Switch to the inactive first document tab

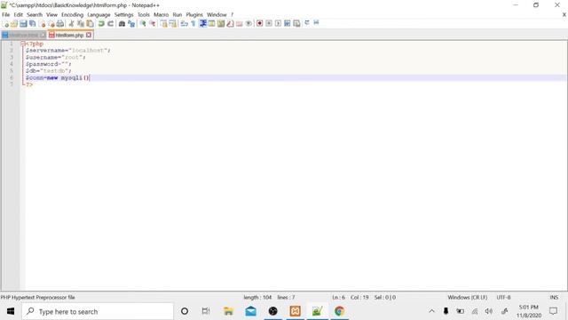pos(24,36)
